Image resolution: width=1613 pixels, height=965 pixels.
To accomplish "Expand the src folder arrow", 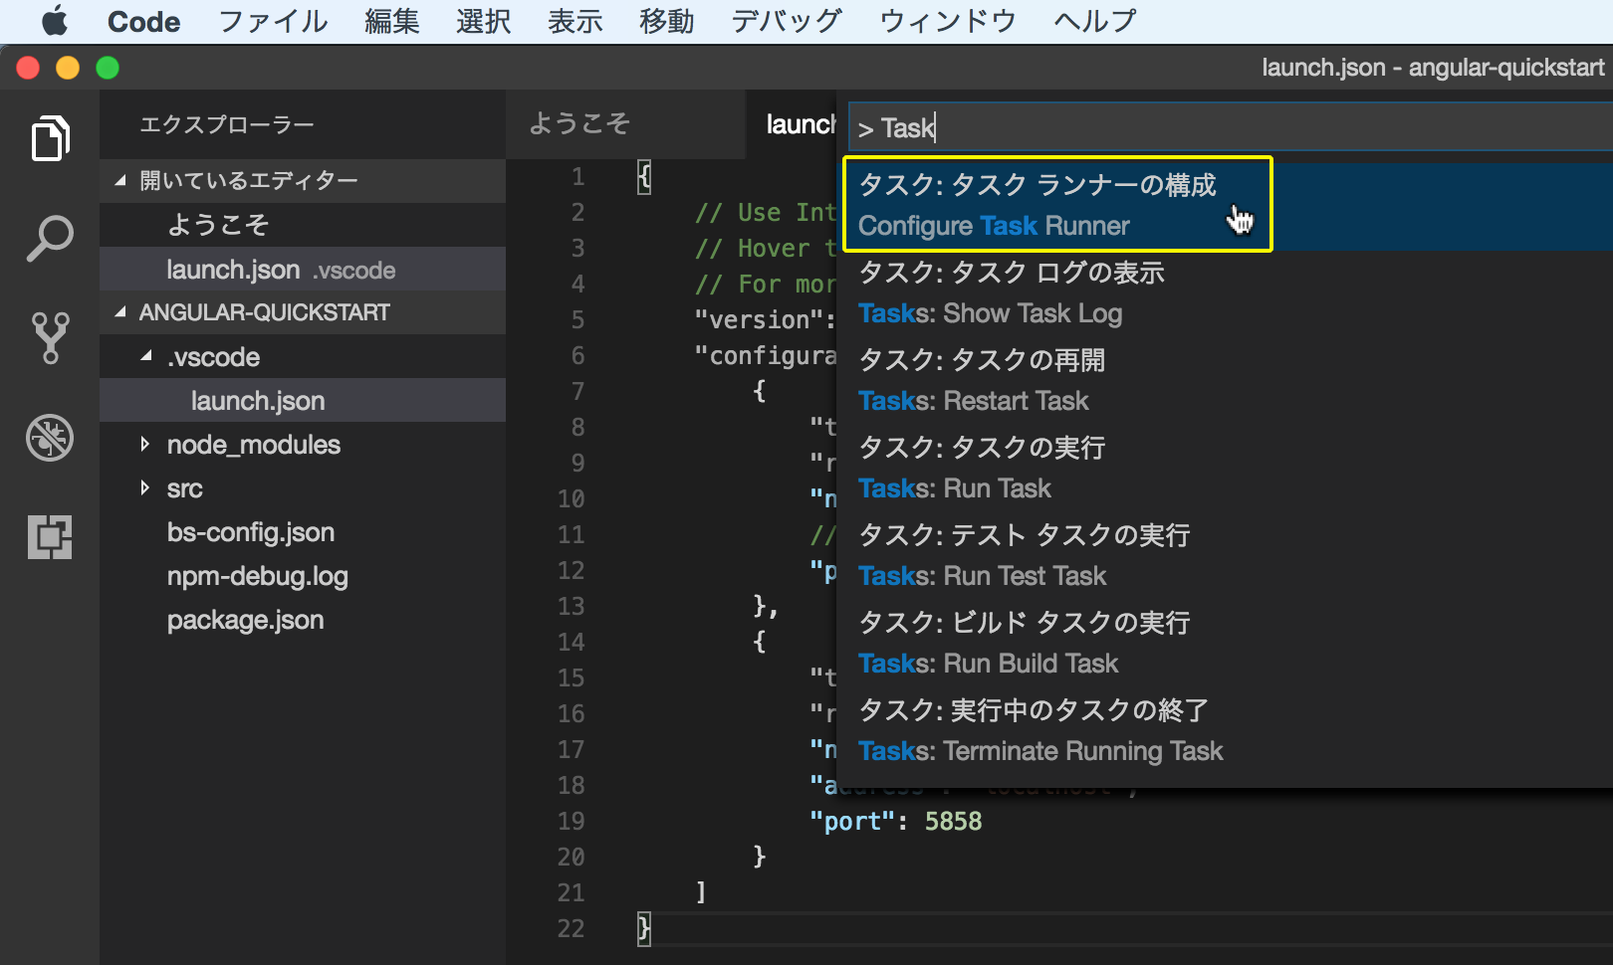I will click(145, 487).
